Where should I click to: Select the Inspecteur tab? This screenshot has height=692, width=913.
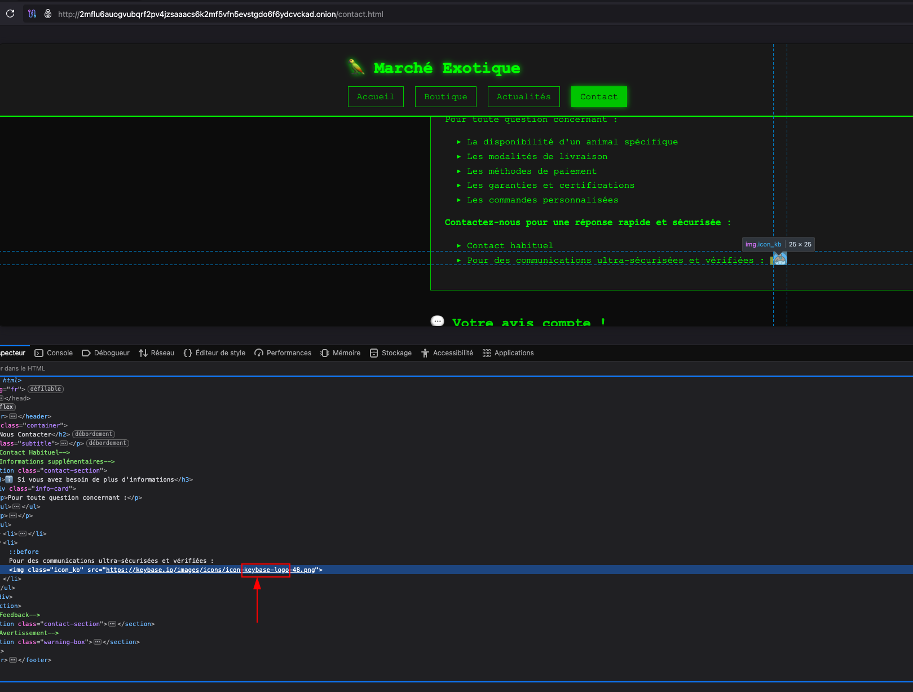pos(13,353)
